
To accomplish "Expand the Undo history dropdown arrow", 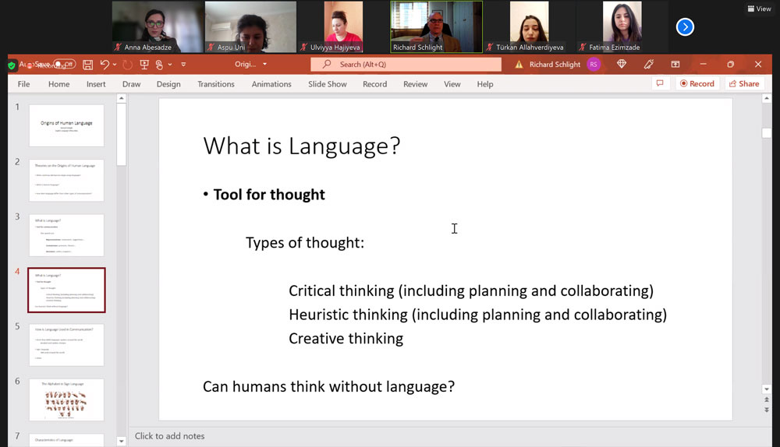I will (115, 65).
